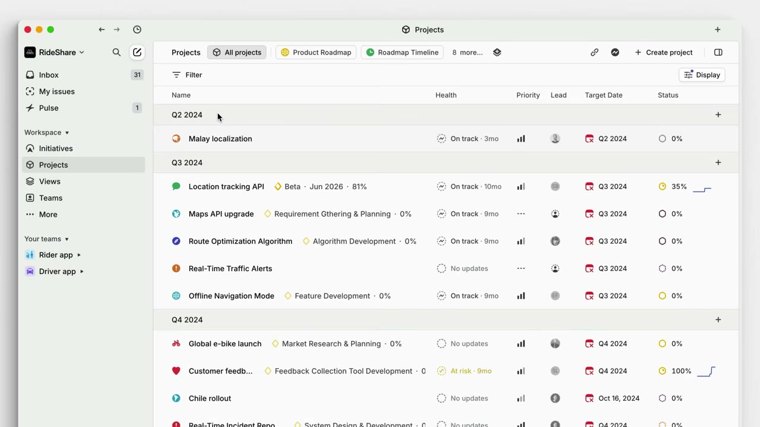This screenshot has height=427, width=760.
Task: Expand the Driver app team
Action: pos(82,272)
